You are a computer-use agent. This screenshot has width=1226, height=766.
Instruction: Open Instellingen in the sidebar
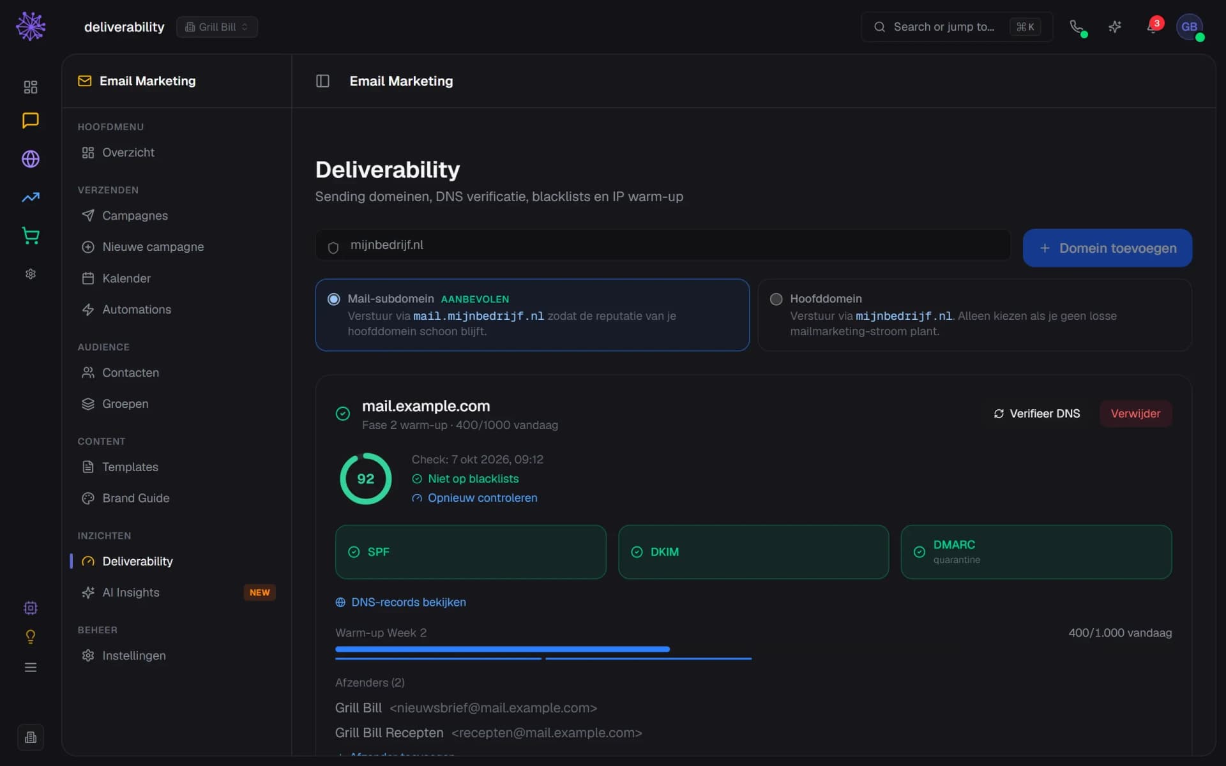177,656
